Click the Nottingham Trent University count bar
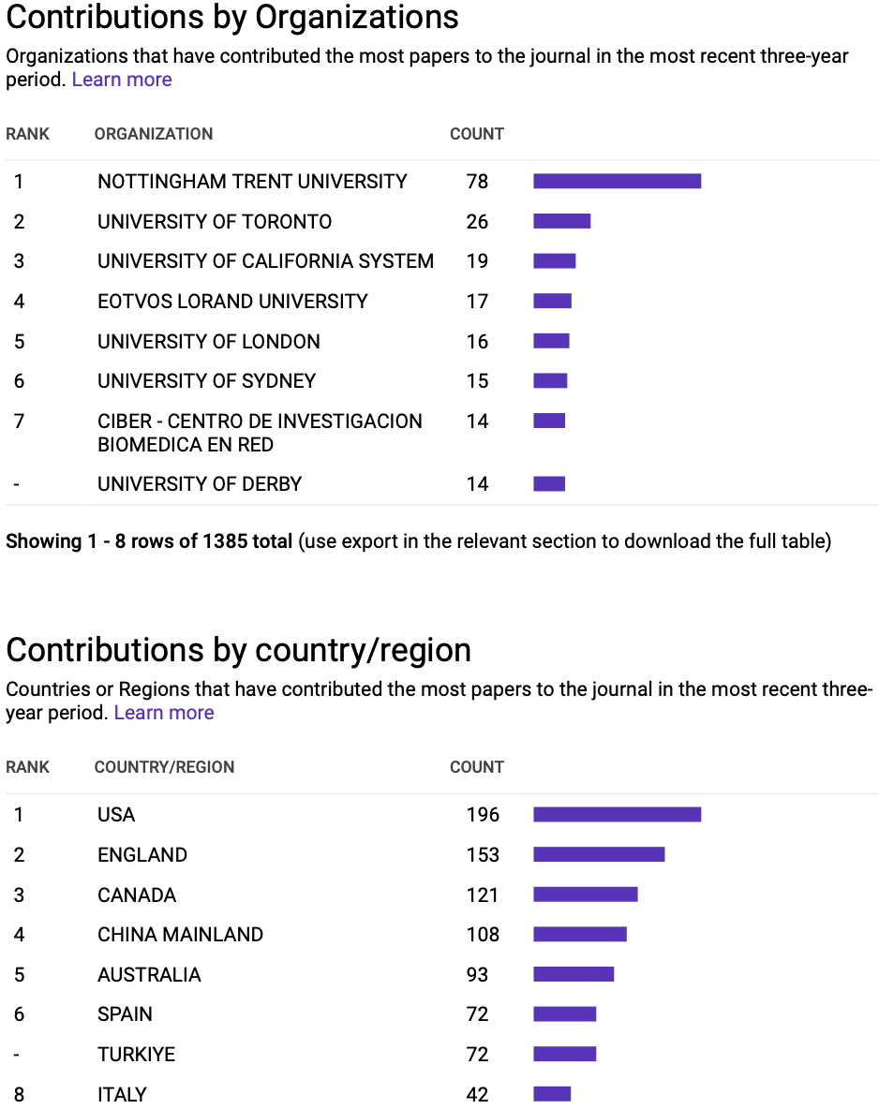This screenshot has width=879, height=1109. pos(618,181)
